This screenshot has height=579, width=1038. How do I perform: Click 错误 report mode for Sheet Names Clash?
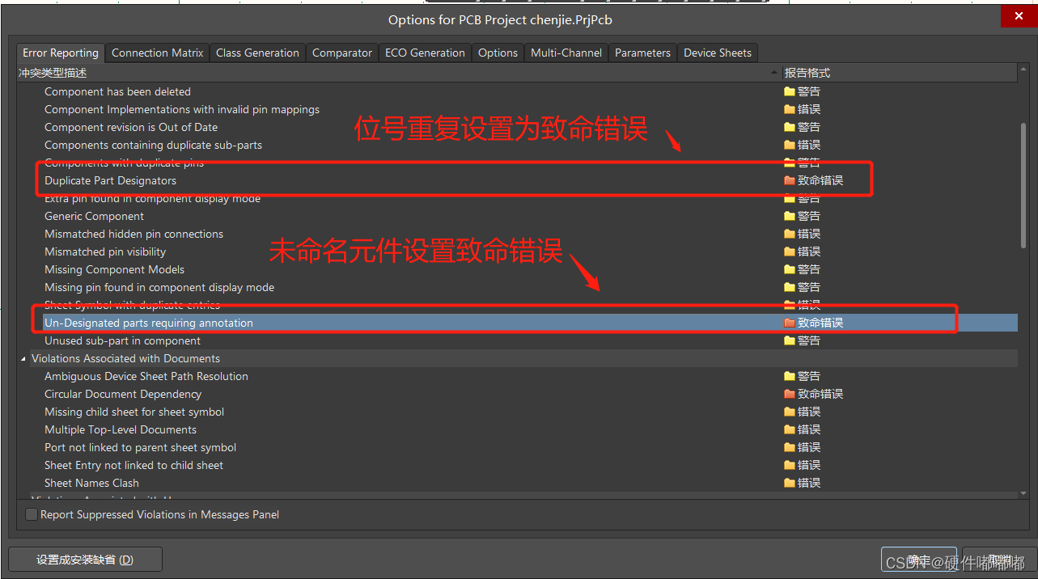pos(809,483)
